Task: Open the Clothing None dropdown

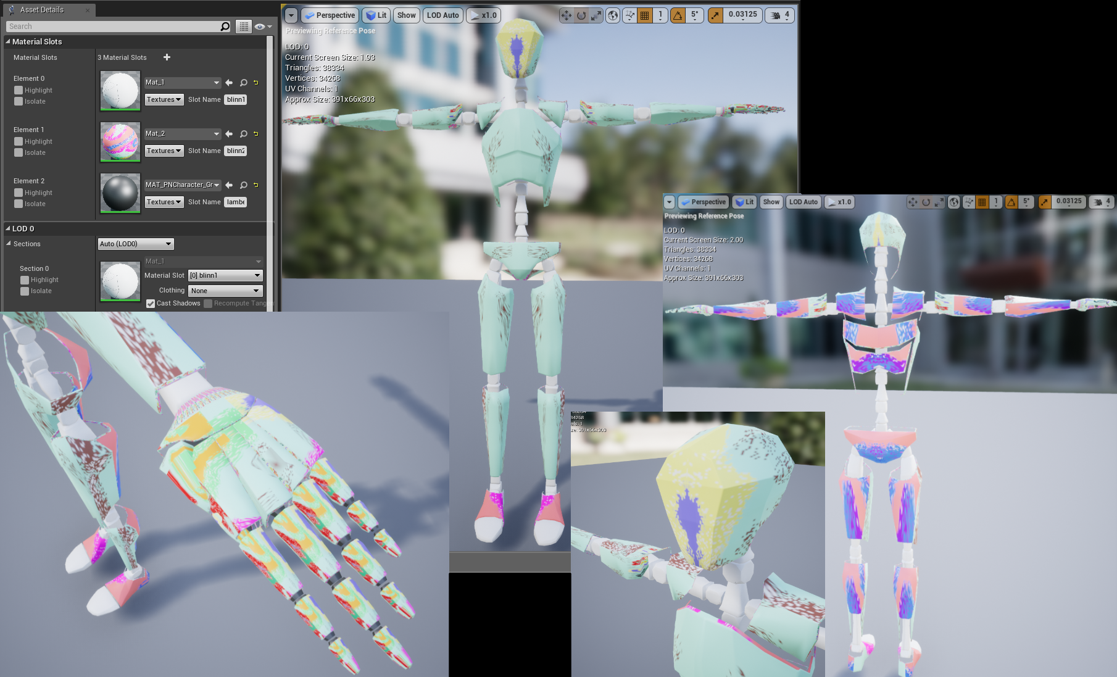Action: coord(225,291)
